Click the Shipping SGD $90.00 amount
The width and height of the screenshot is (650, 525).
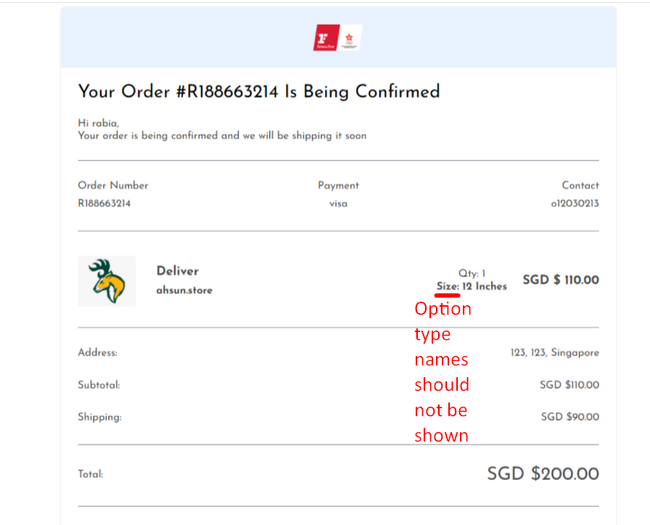tap(570, 417)
